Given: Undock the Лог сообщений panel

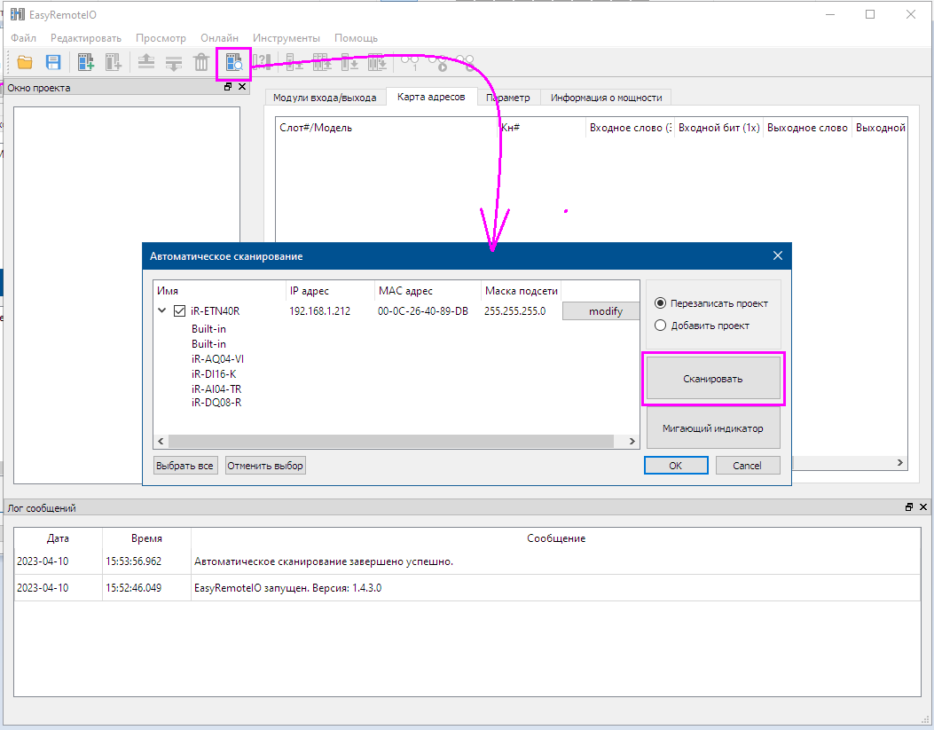Looking at the screenshot, I should pyautogui.click(x=909, y=507).
